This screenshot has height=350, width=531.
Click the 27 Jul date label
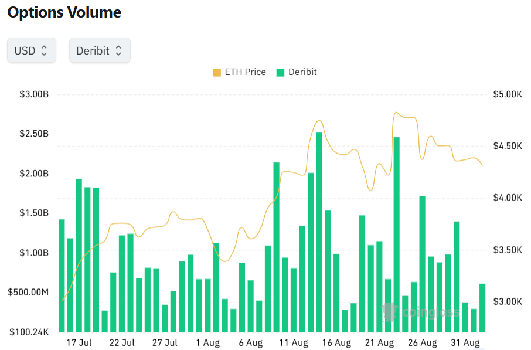[165, 343]
